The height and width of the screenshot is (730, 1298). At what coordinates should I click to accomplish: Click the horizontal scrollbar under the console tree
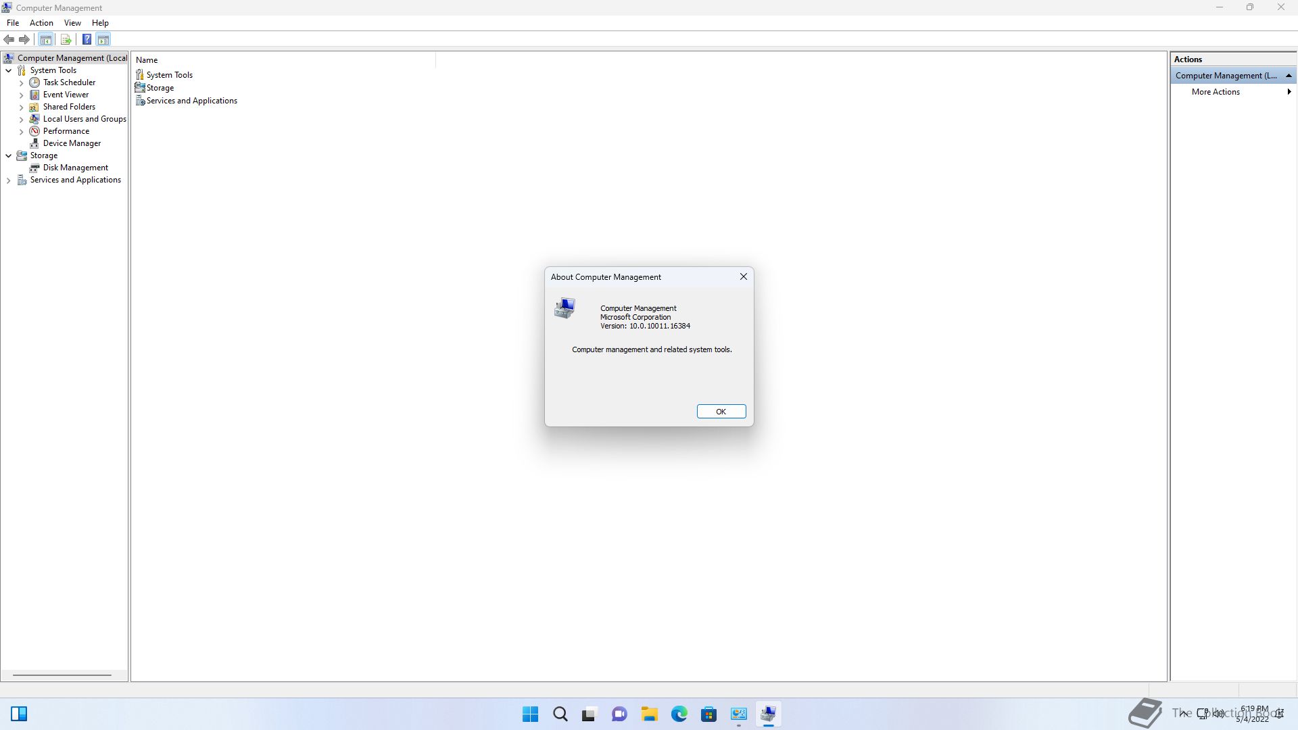pyautogui.click(x=62, y=675)
